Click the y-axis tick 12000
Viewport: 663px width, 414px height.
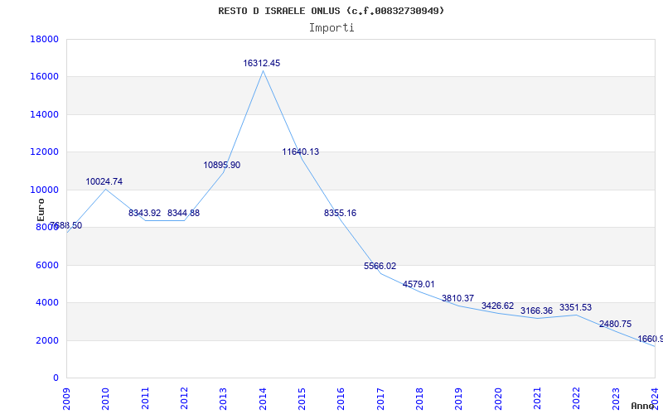[45, 152]
